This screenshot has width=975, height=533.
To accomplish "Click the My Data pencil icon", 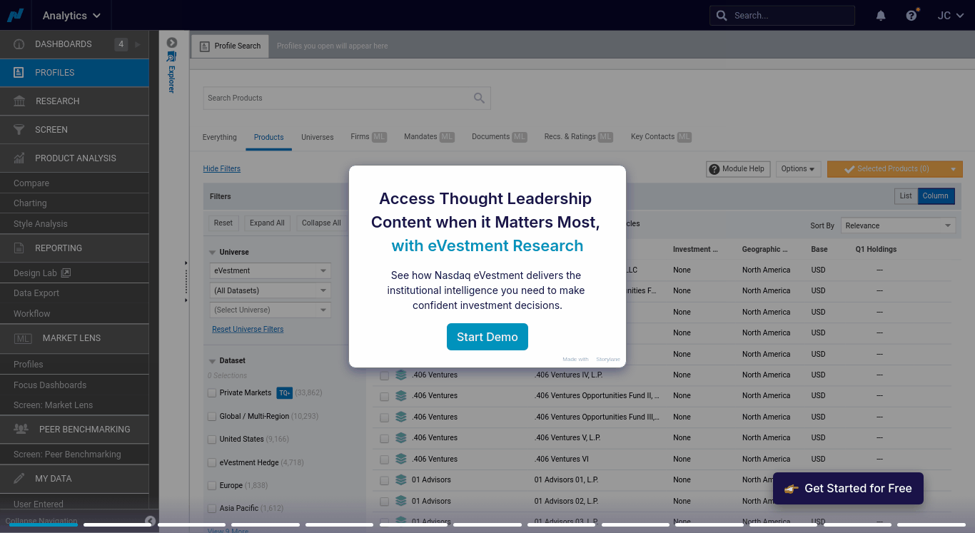I will click(x=19, y=479).
